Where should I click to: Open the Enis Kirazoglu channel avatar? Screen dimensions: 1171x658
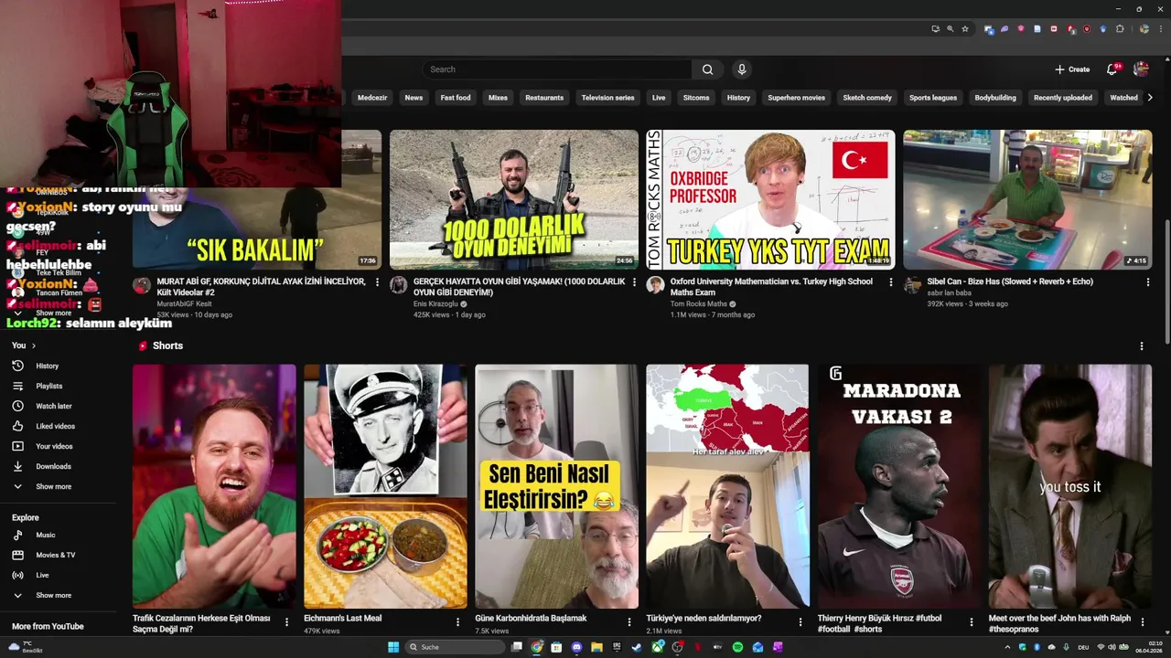(398, 285)
